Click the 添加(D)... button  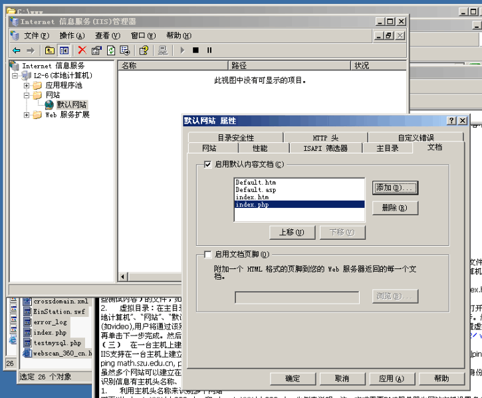tap(395, 188)
